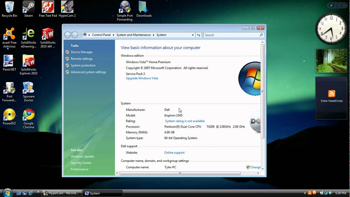This screenshot has width=350, height=197.
Task: Open the Free Text Pad shortcut
Action: (48, 9)
